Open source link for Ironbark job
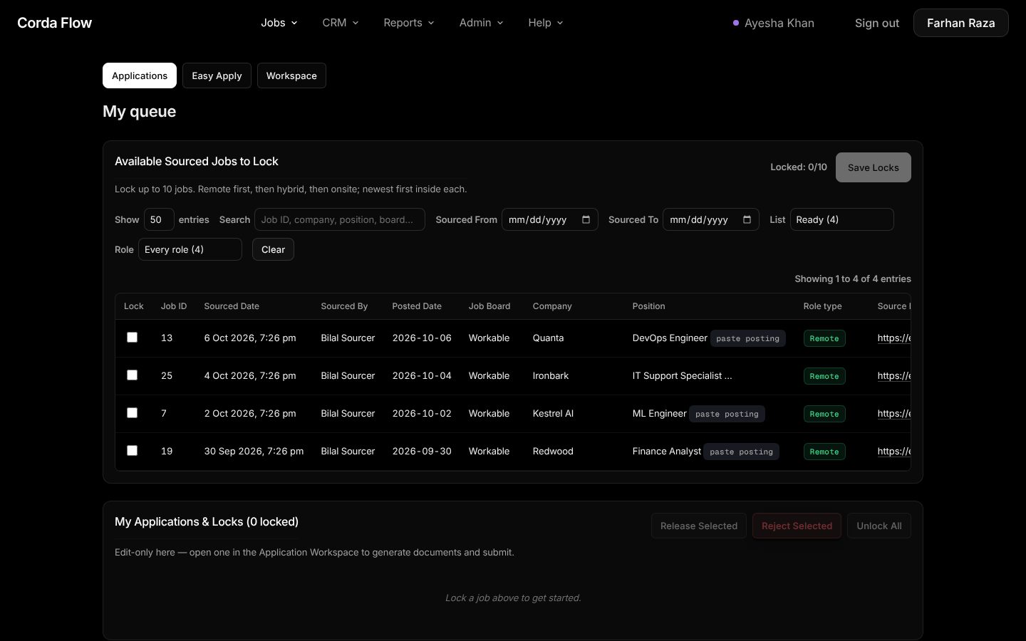The image size is (1026, 641). pos(894,375)
